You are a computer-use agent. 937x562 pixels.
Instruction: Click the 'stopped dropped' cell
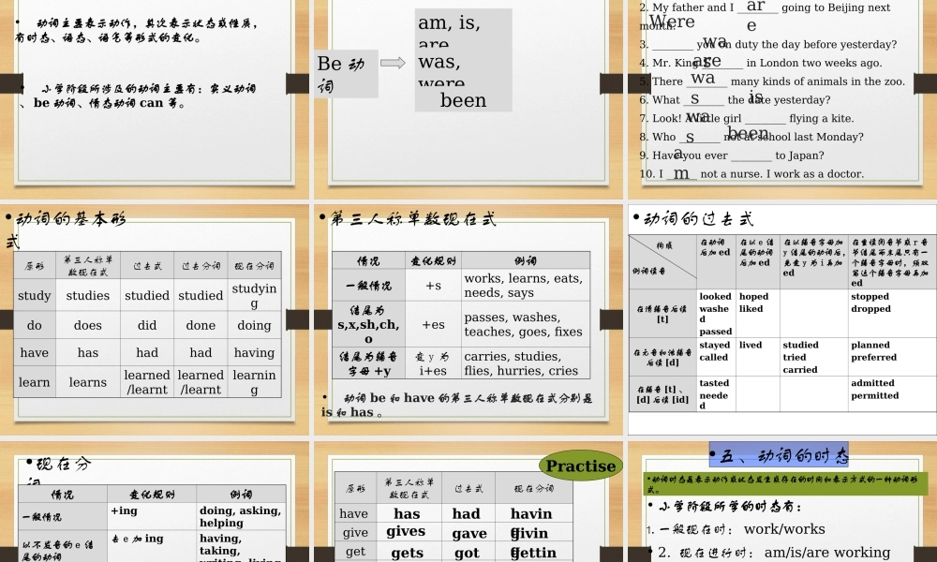[892, 314]
